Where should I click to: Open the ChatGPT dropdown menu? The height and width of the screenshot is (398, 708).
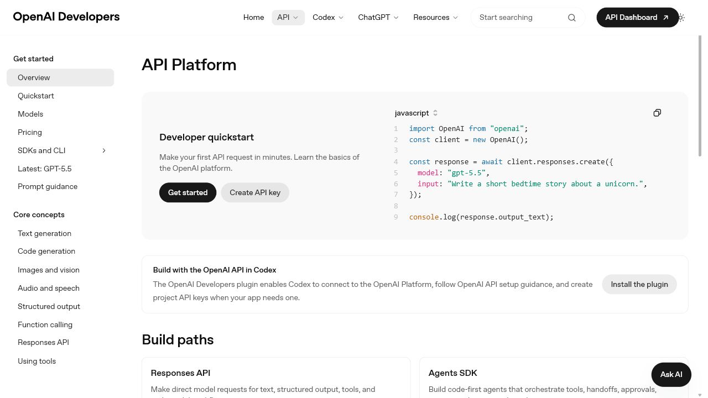click(378, 17)
